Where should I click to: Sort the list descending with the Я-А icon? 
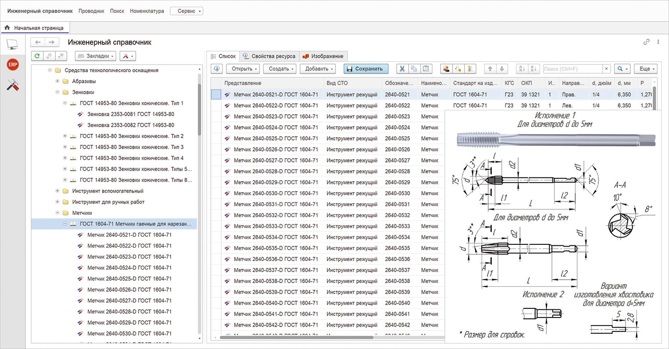pyautogui.click(x=534, y=69)
